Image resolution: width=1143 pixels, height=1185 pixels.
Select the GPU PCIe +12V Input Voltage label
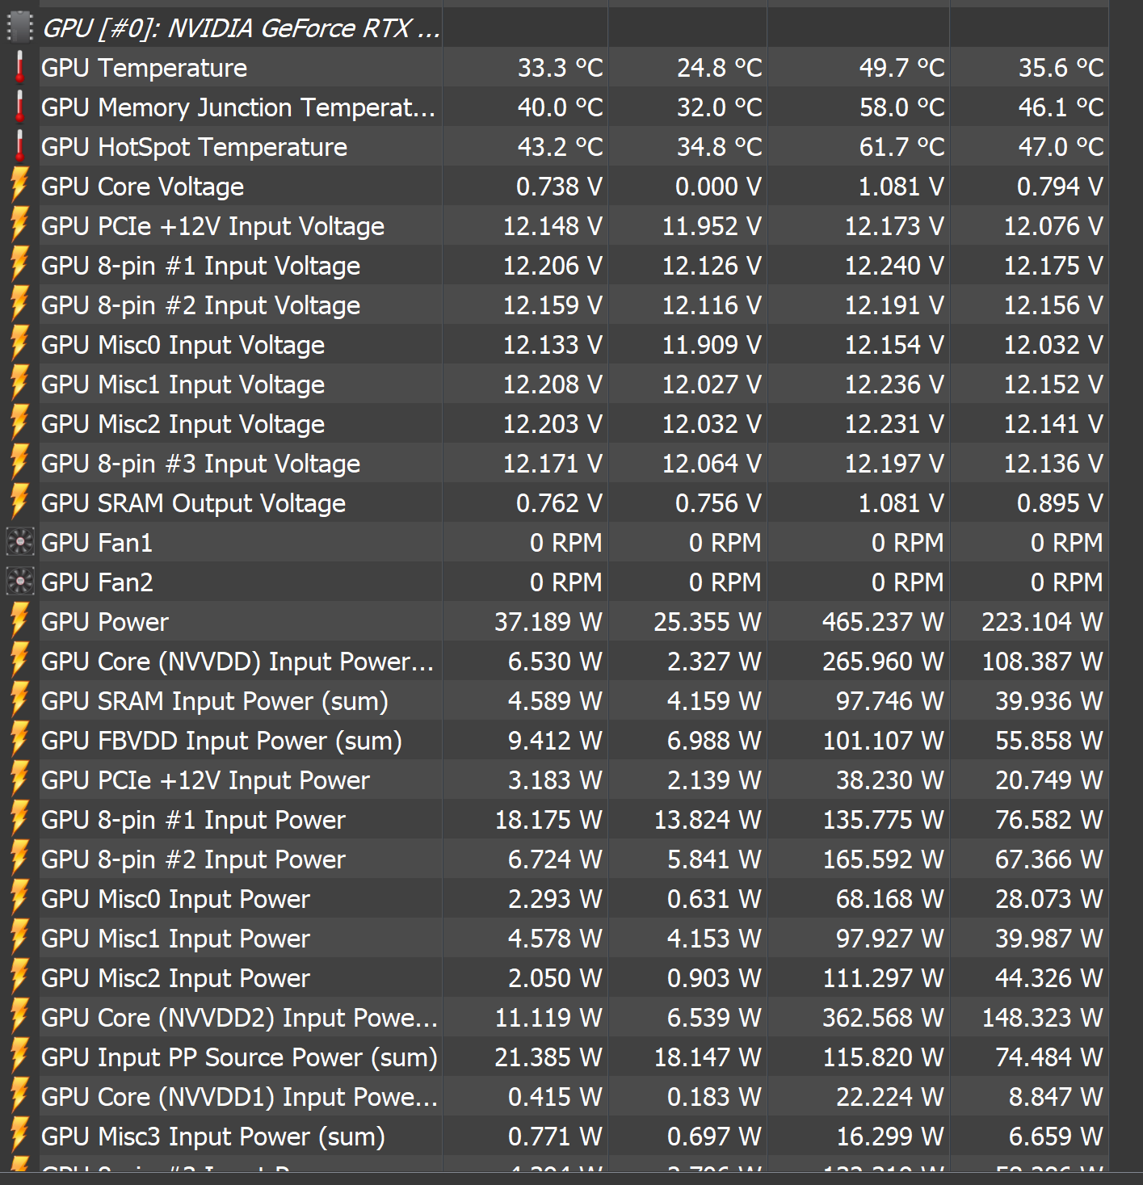coord(212,226)
